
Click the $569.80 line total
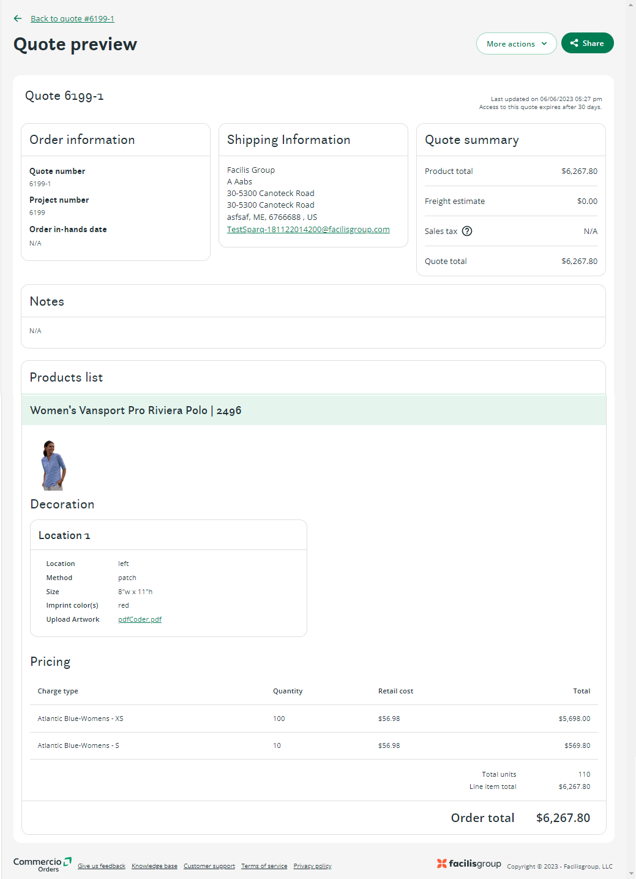(577, 745)
